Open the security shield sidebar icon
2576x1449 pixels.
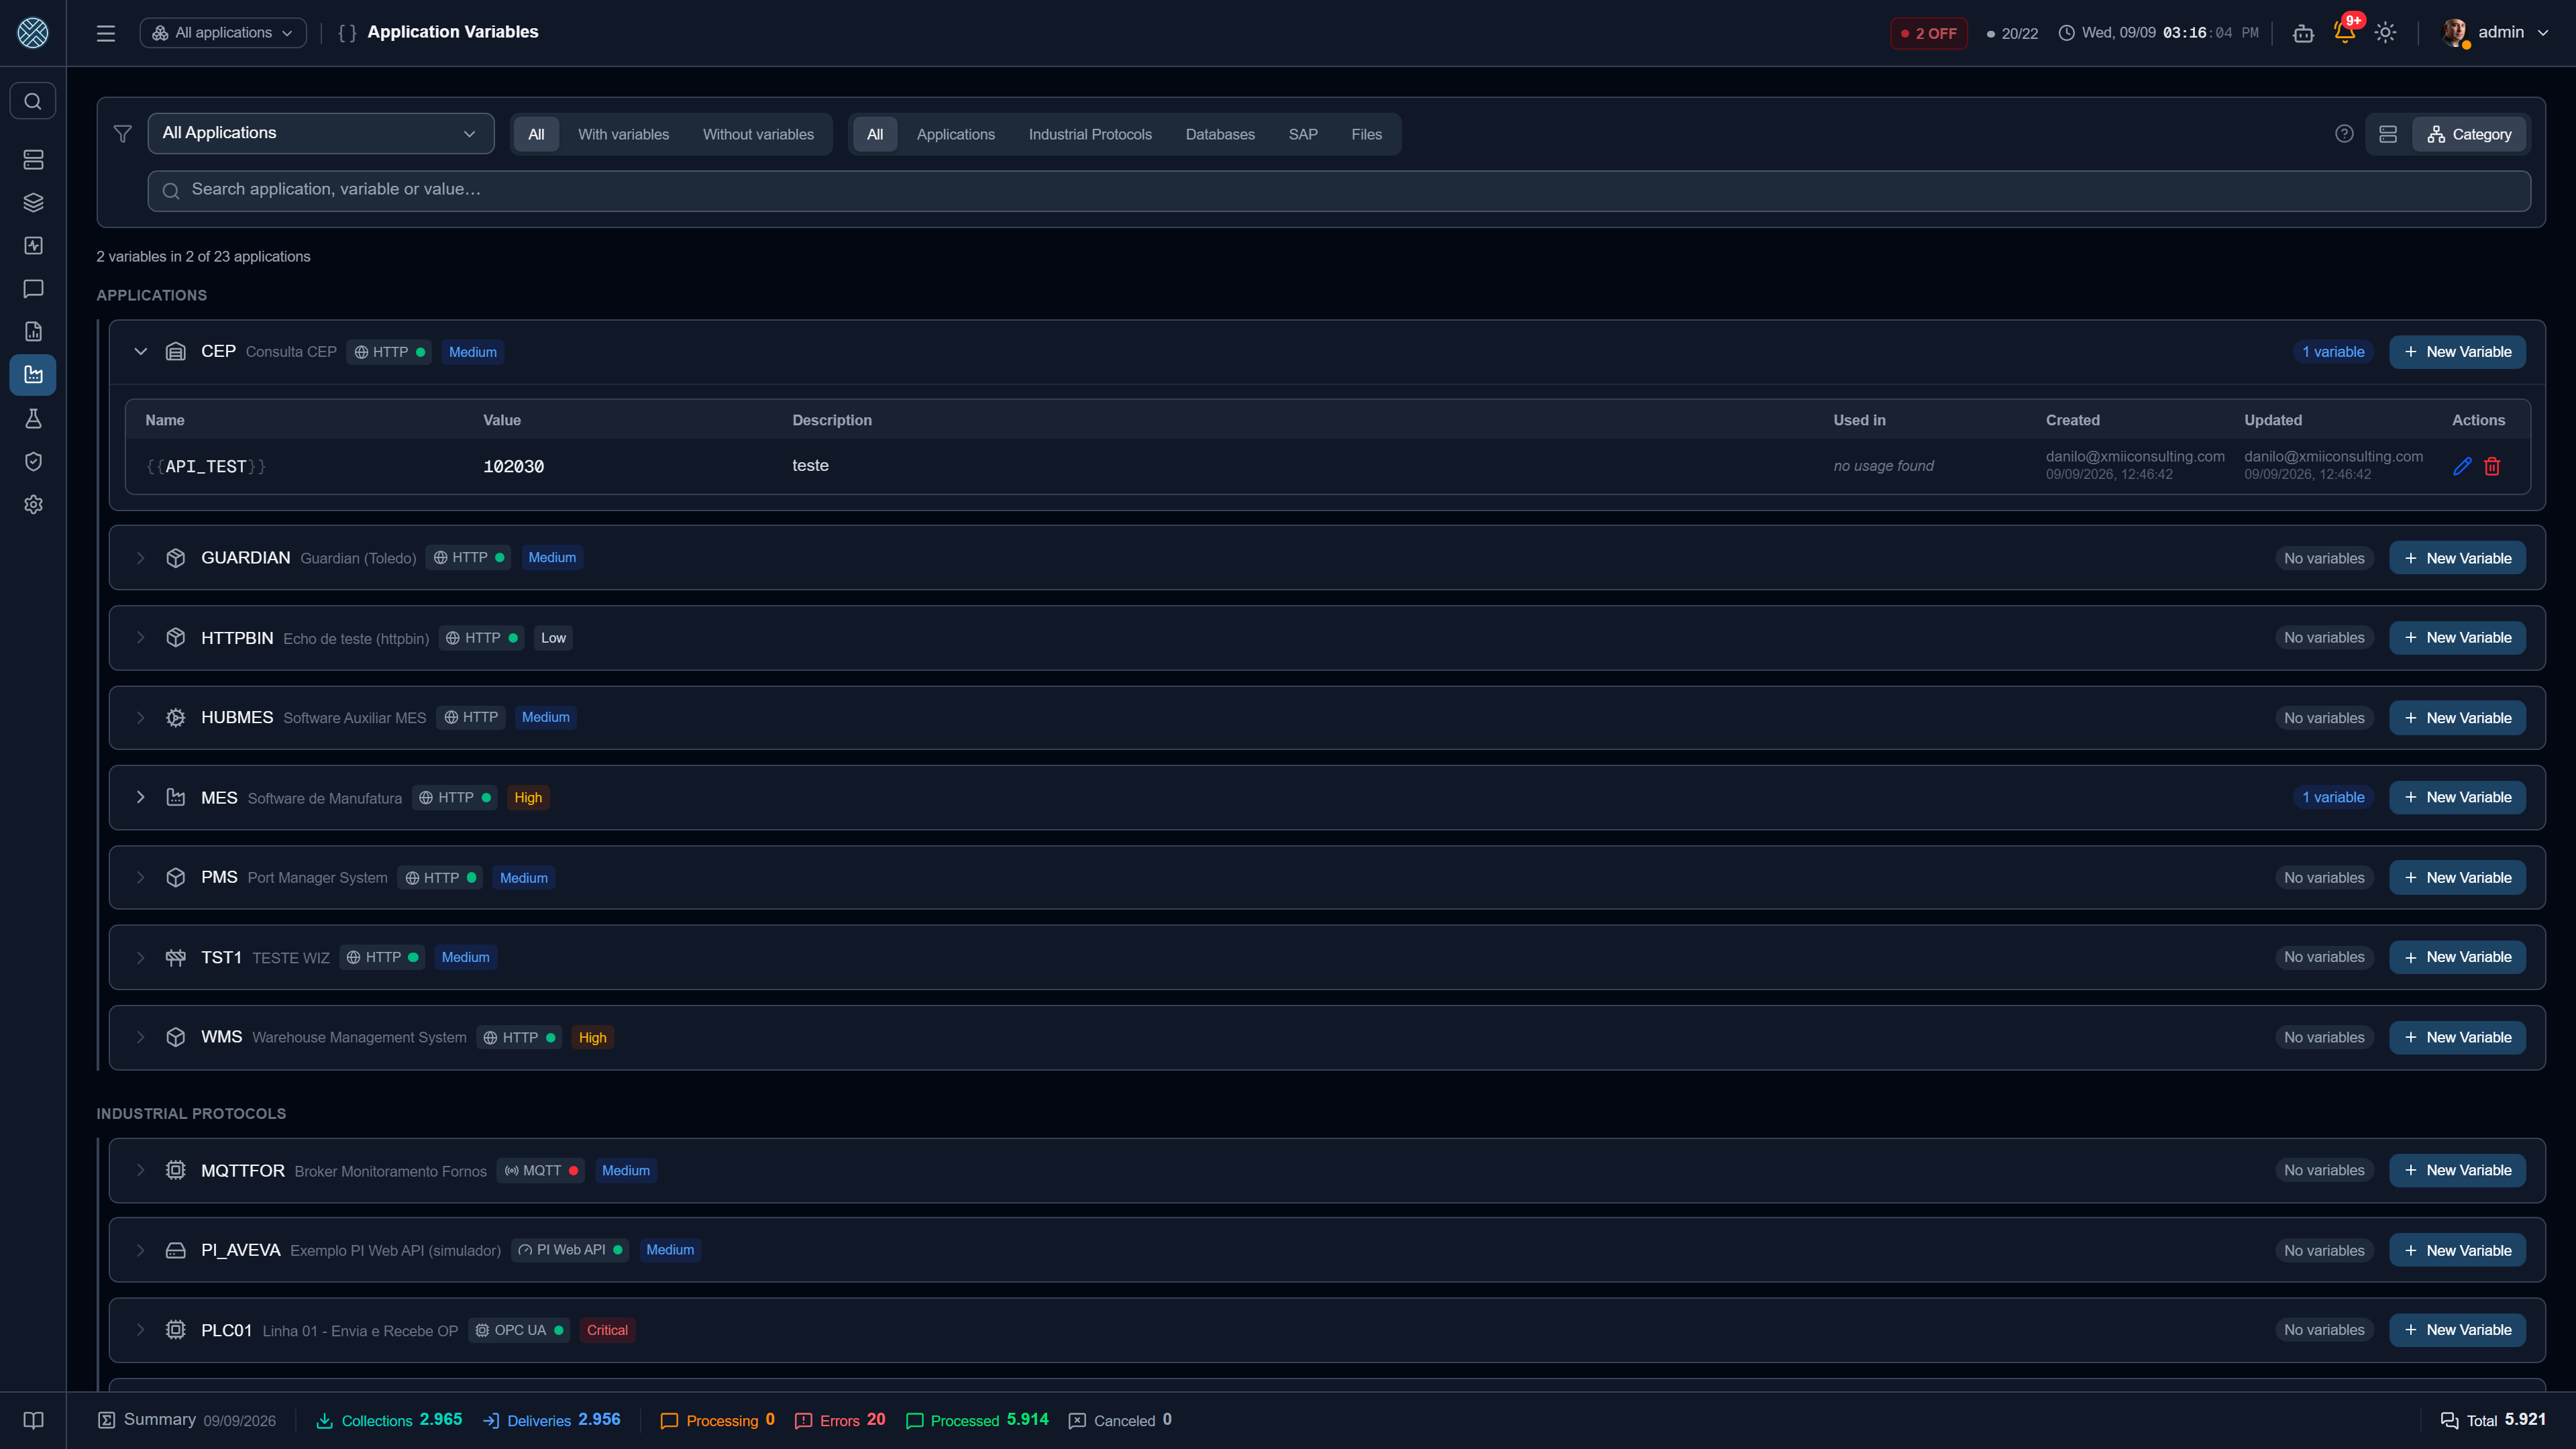point(33,461)
